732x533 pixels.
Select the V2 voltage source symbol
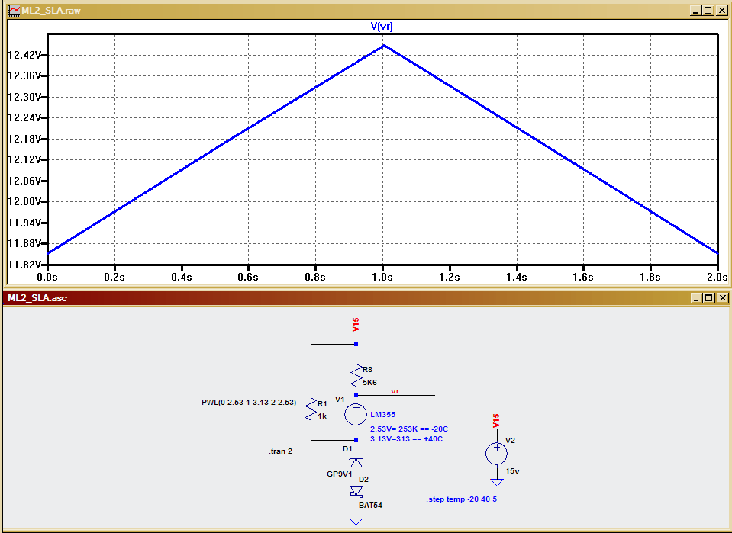tap(497, 454)
